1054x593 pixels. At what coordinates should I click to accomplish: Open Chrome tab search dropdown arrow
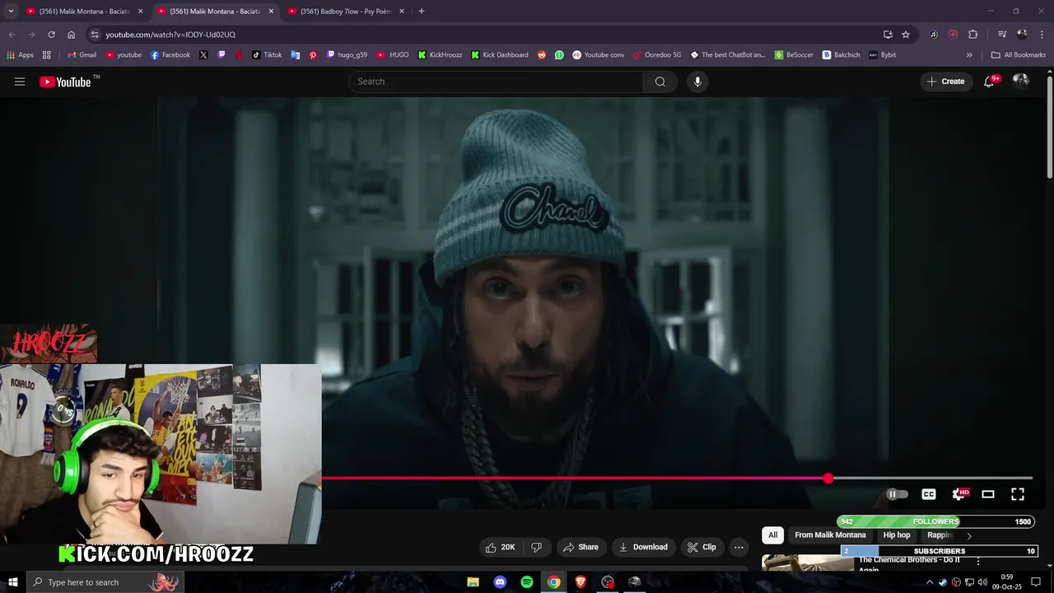click(x=11, y=12)
